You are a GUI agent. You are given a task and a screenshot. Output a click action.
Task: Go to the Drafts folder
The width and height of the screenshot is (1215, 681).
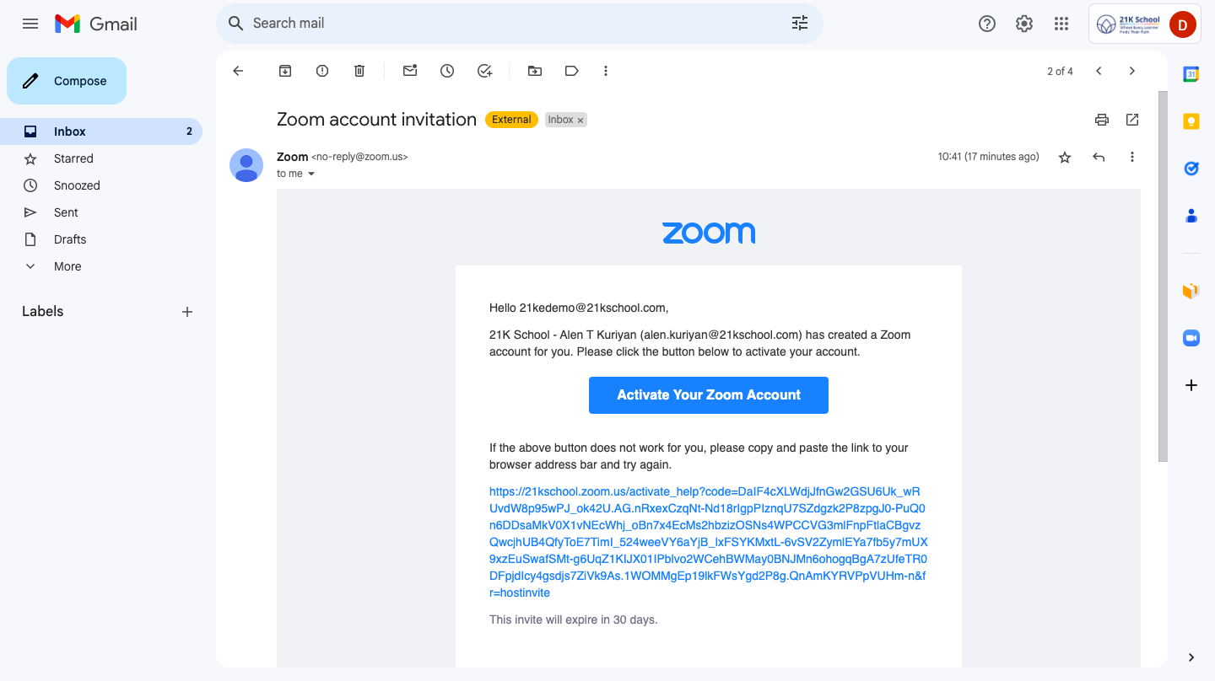click(70, 239)
